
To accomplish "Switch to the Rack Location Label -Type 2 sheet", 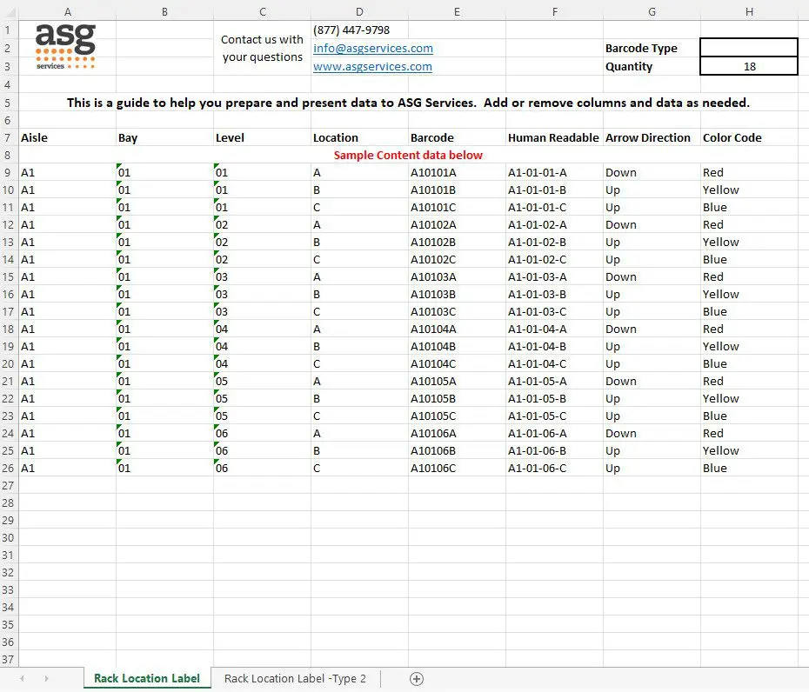I will coord(295,679).
